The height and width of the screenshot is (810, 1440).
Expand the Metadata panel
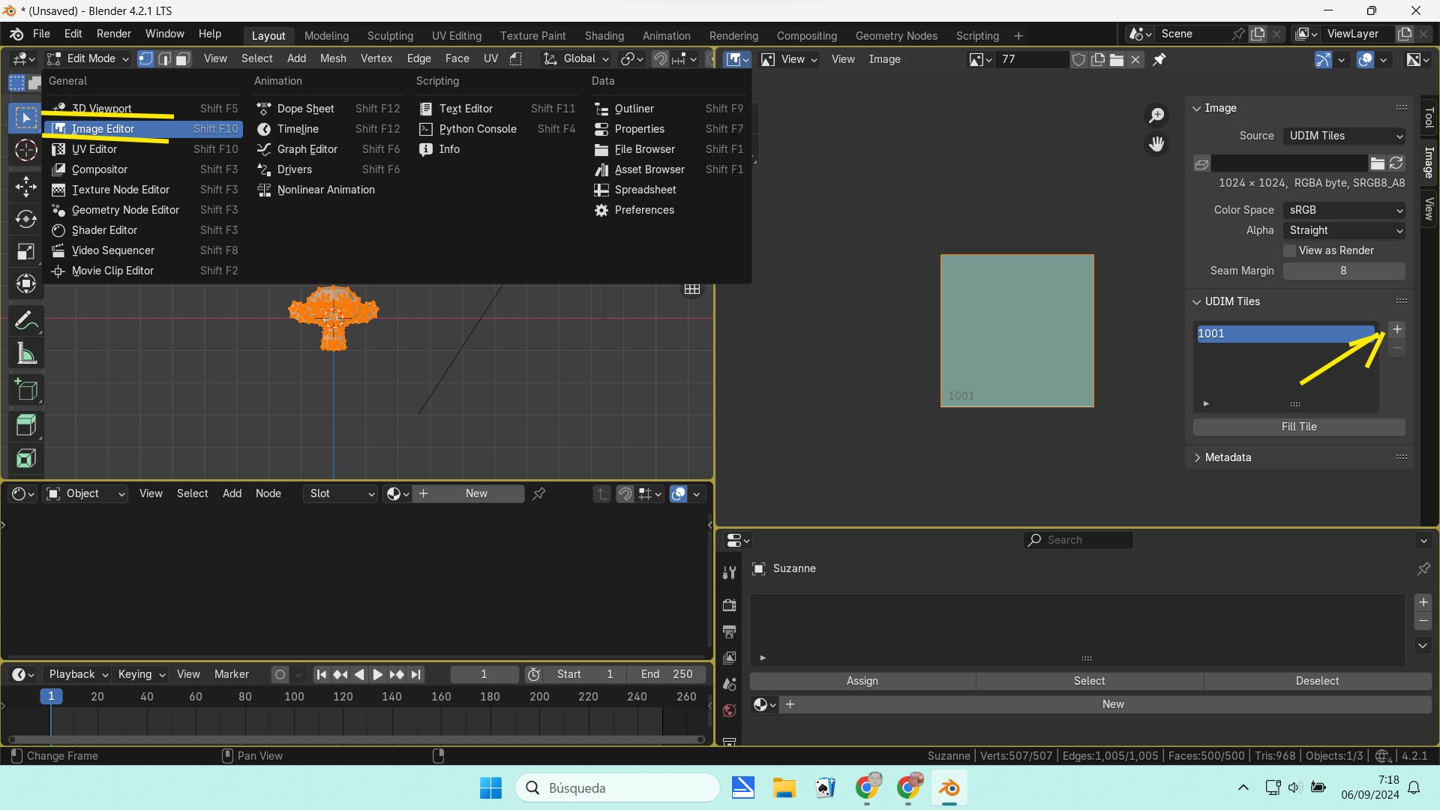pyautogui.click(x=1228, y=457)
